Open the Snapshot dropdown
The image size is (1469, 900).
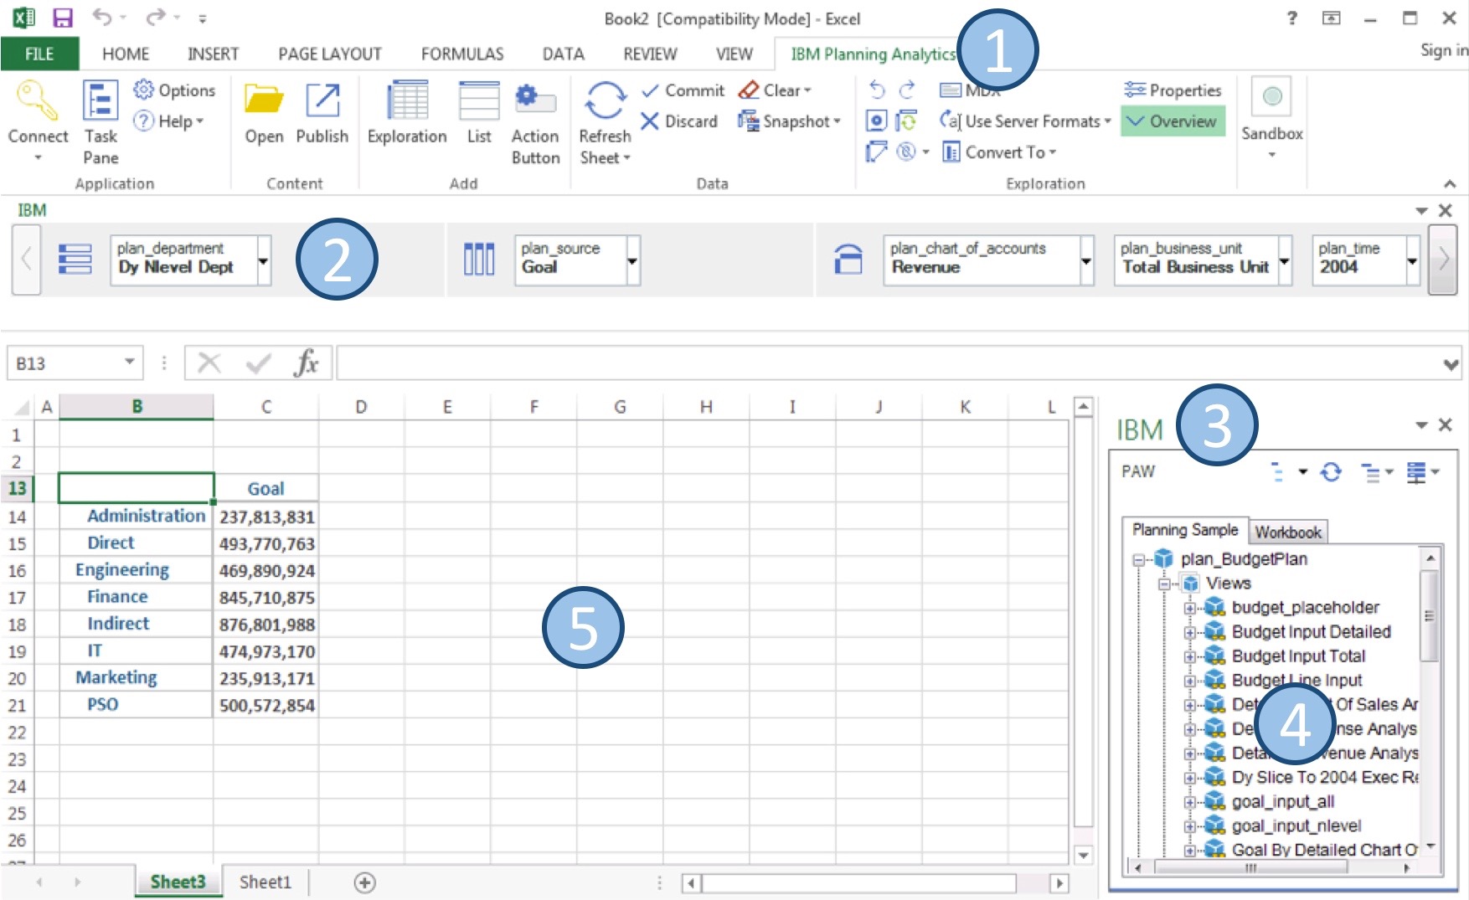tap(788, 121)
